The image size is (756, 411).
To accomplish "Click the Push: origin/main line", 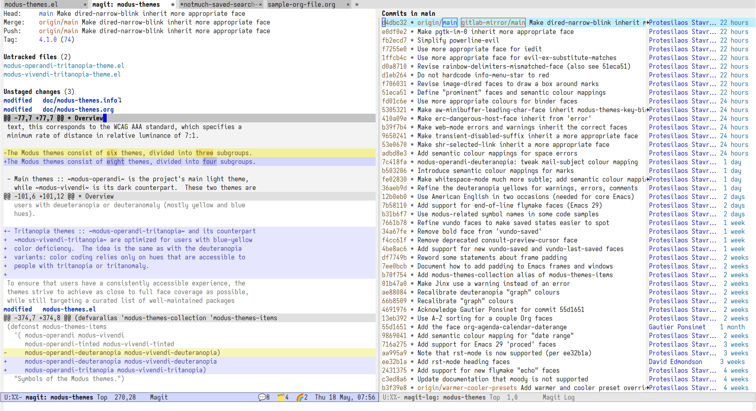I will (x=137, y=31).
